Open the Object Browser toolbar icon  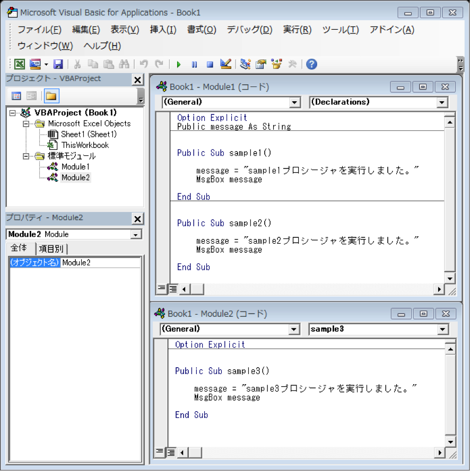(276, 64)
